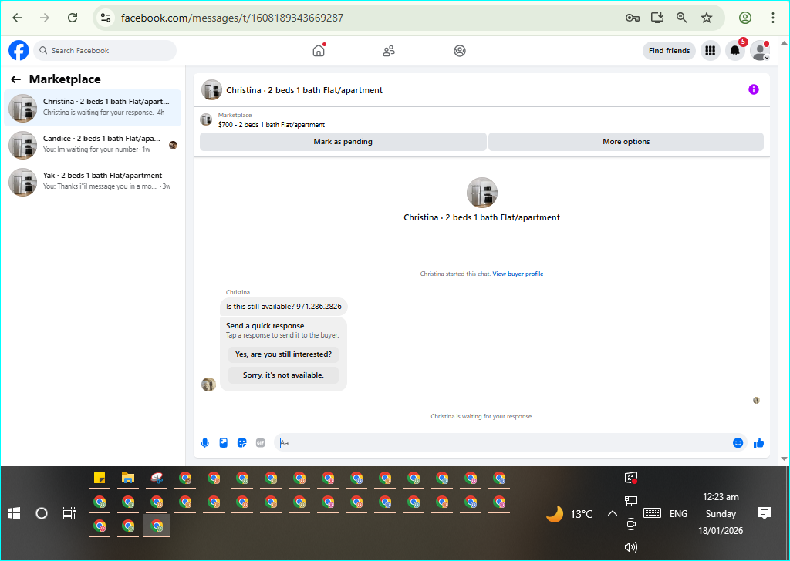Open the zoom magnifier icon in address bar

click(x=682, y=18)
